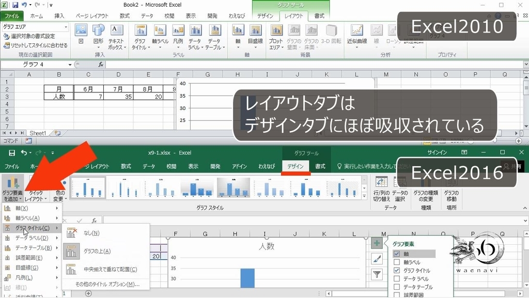Open the レイアウト tab in Excel 2010
This screenshot has width=529, height=298.
tap(293, 16)
